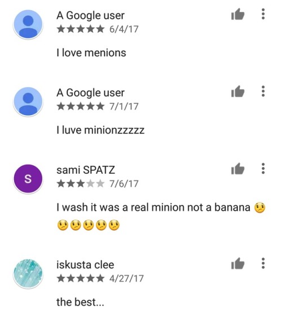Open more options for iskusta clee review
Viewport: 282px width, 317px height.
(x=263, y=263)
